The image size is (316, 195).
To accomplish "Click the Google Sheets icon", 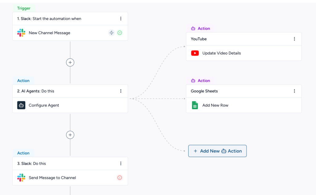I will coord(195,105).
